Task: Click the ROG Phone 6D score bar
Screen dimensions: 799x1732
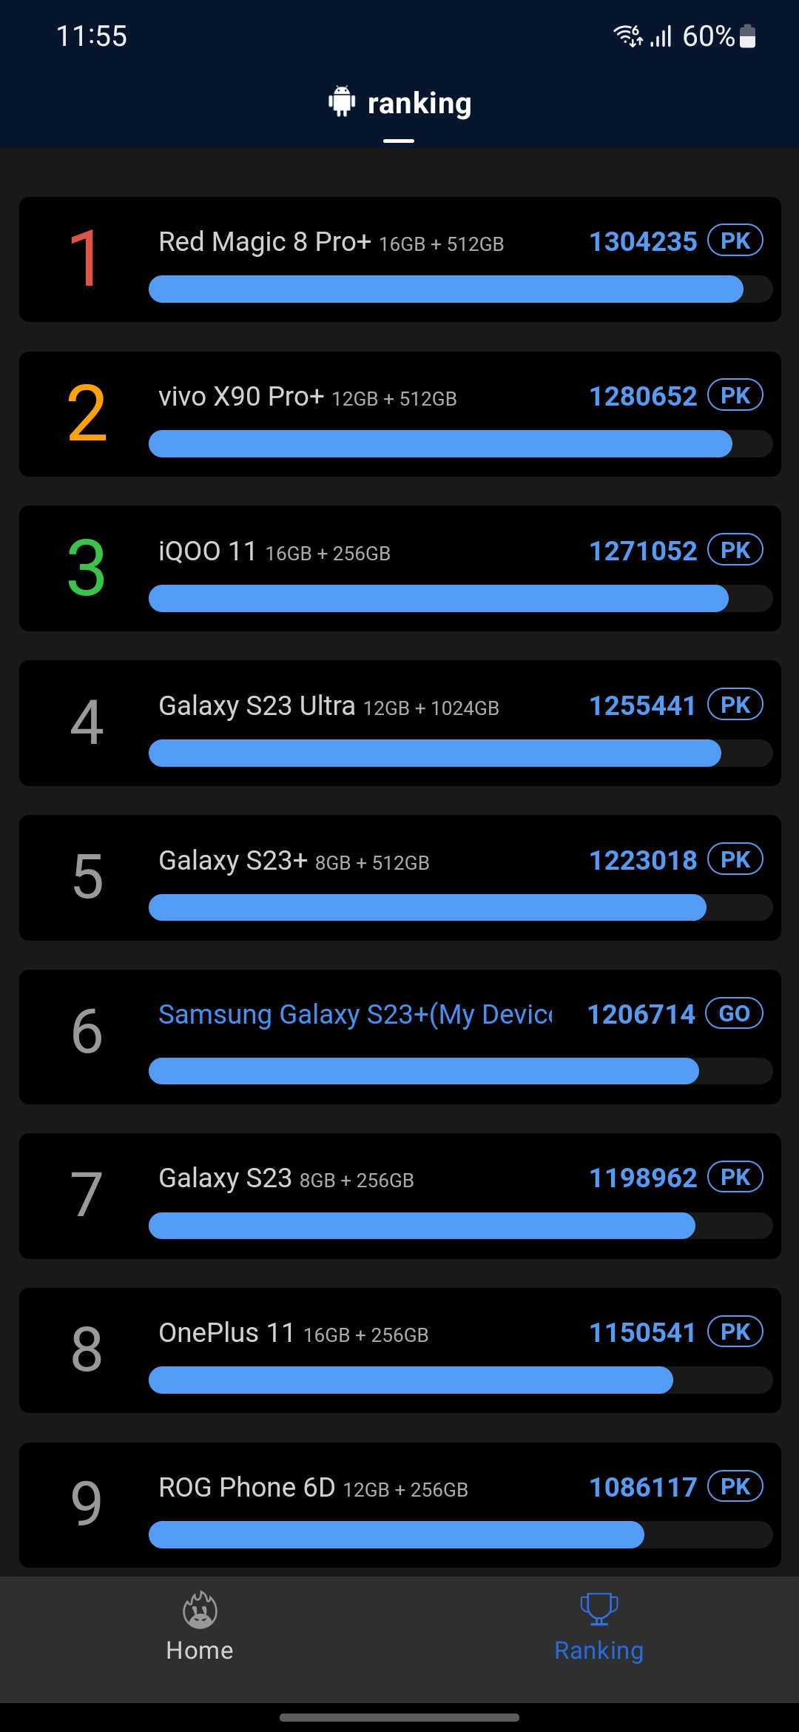Action: pyautogui.click(x=397, y=1534)
